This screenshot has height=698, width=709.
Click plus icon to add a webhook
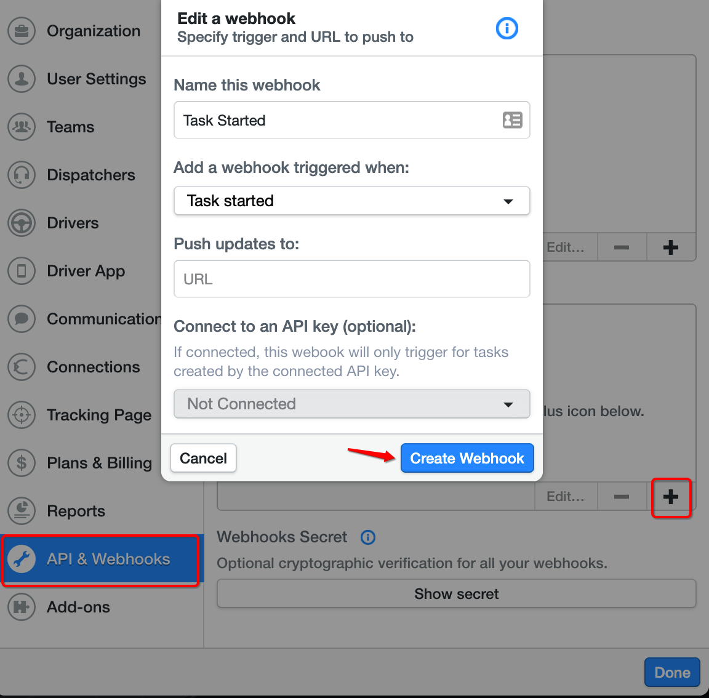click(x=671, y=497)
